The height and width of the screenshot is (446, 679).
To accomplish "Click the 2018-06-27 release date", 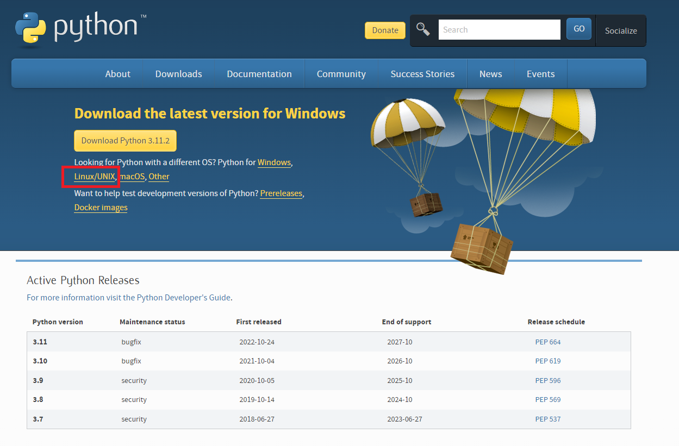I will (x=258, y=419).
